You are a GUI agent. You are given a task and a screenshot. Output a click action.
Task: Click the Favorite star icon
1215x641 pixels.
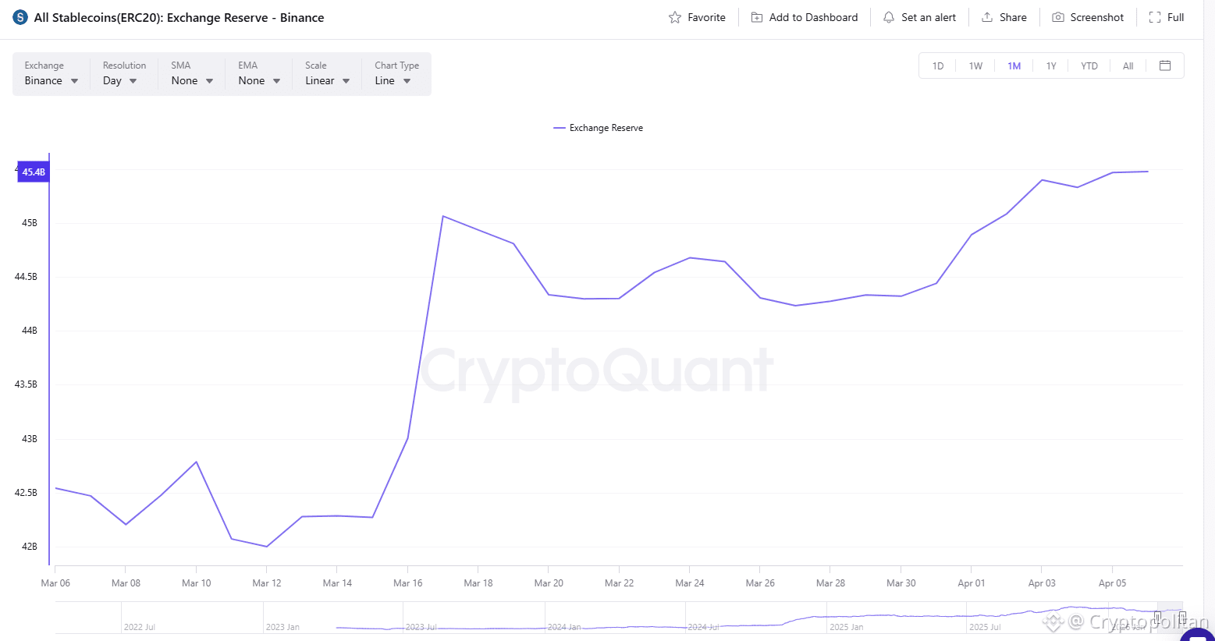tap(675, 18)
